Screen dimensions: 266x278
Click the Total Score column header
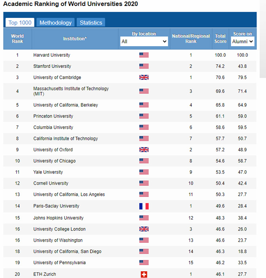click(x=220, y=39)
